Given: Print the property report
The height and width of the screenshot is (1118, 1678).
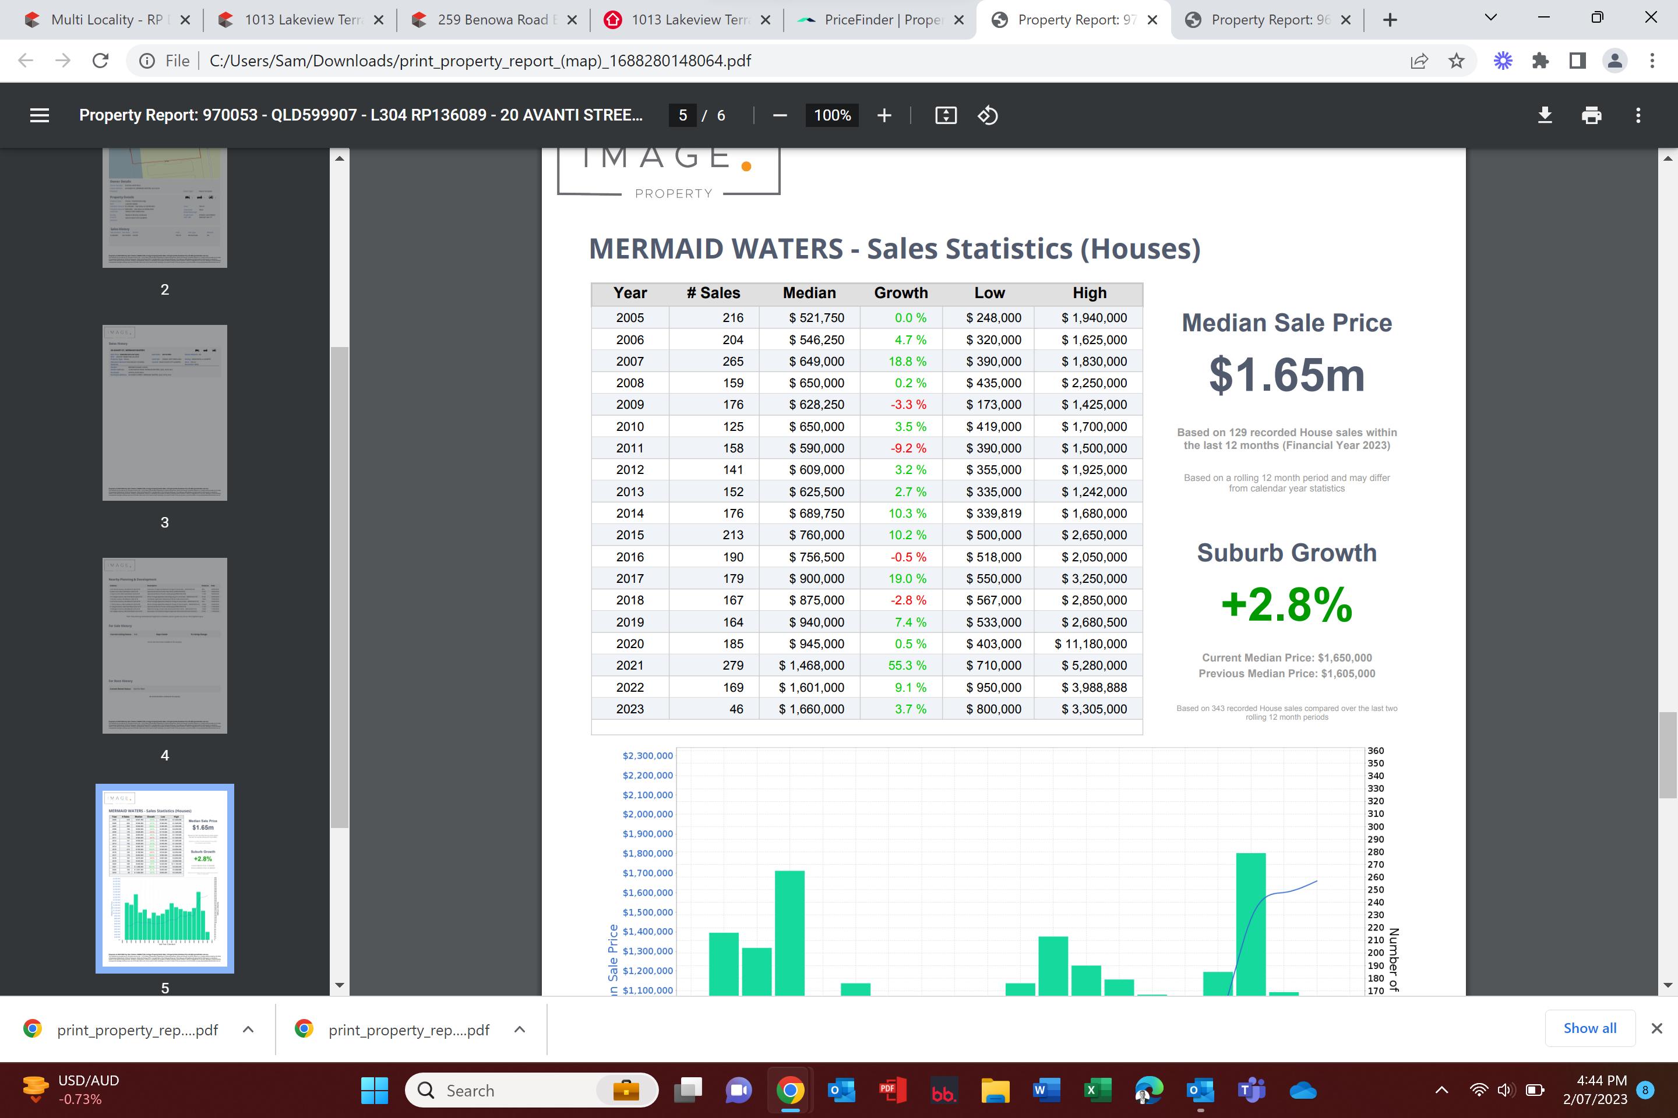Looking at the screenshot, I should (1591, 115).
